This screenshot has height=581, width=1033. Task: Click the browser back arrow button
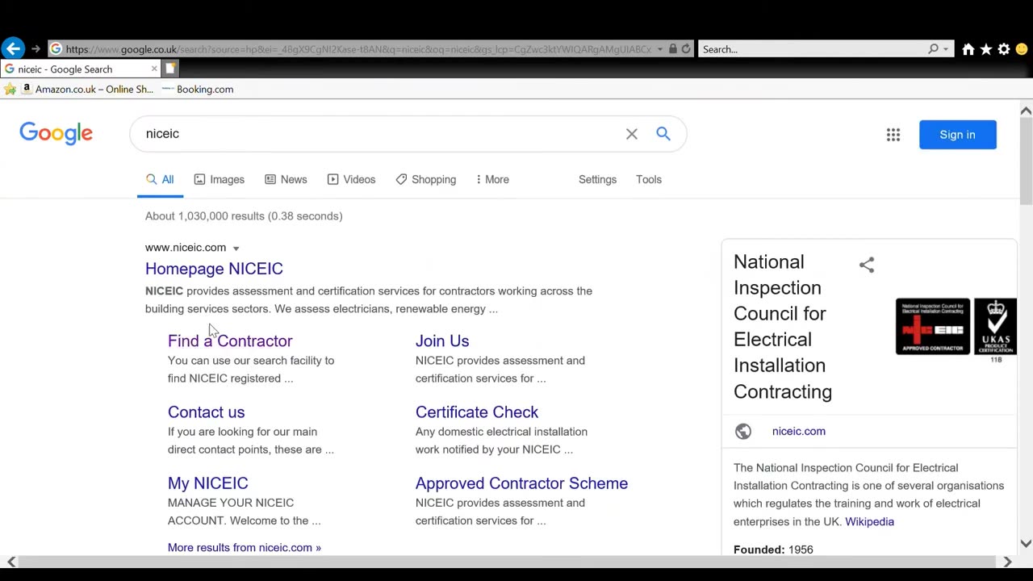tap(13, 48)
